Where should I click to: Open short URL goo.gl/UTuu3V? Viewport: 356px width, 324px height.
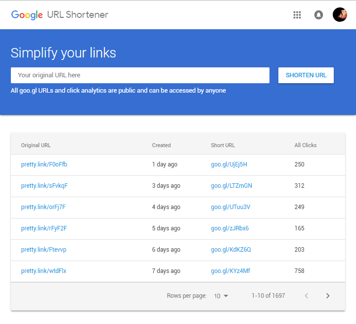click(x=230, y=207)
